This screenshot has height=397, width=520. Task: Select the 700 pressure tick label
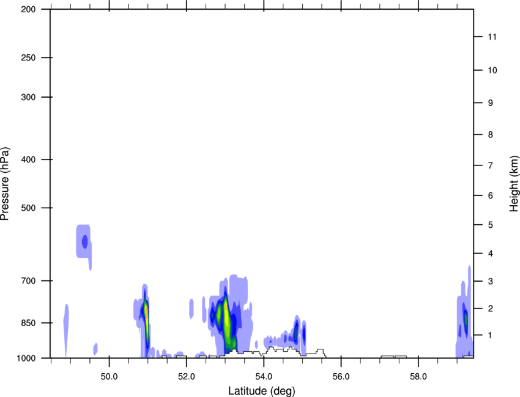click(x=28, y=281)
